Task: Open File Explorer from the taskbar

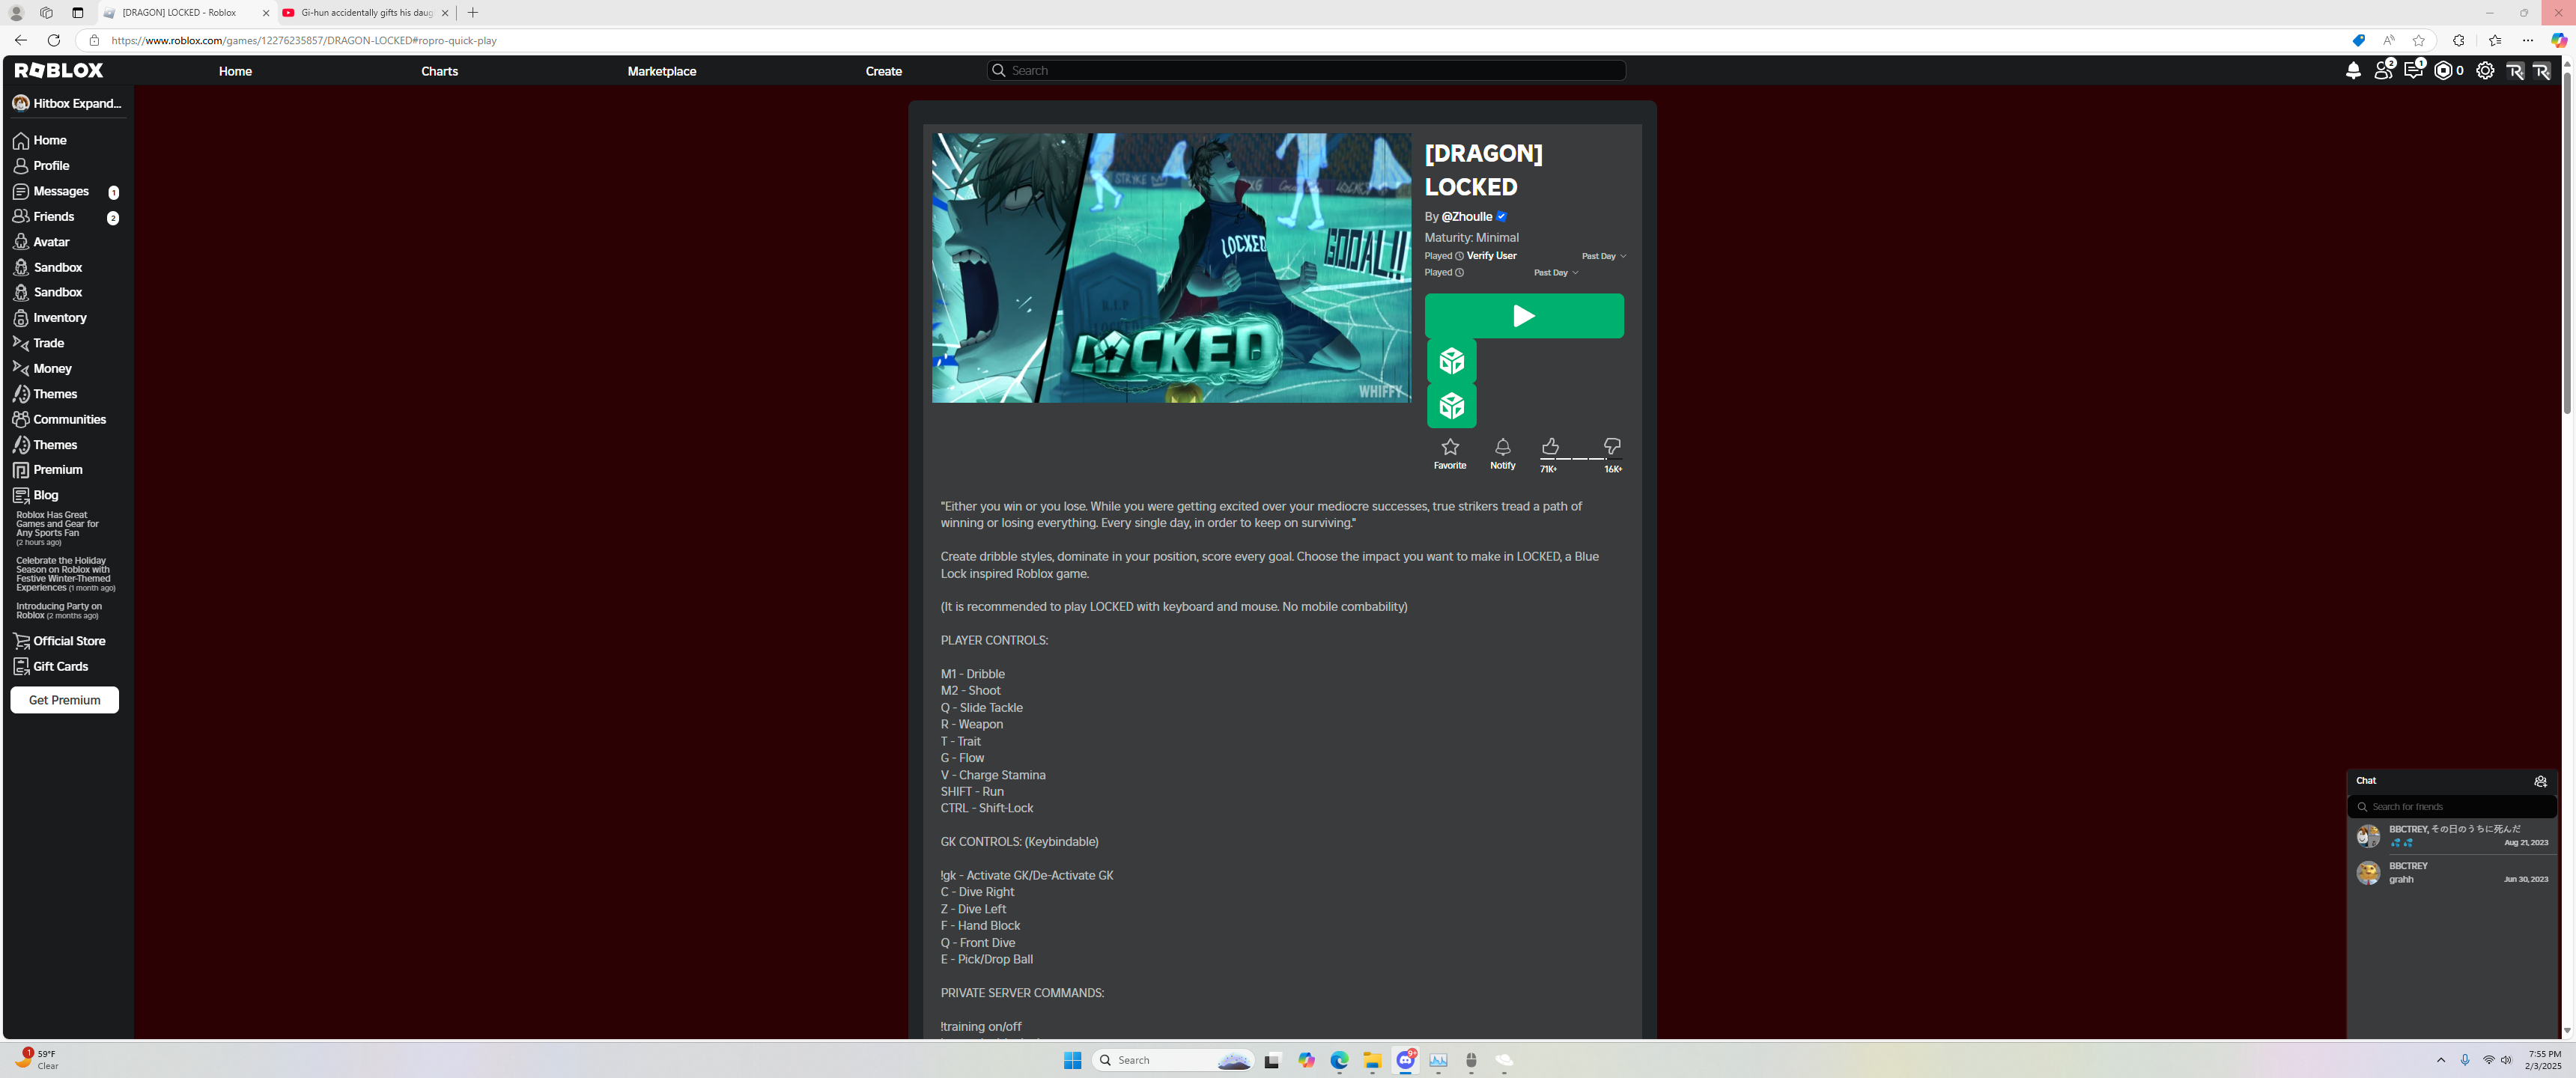Action: [1372, 1060]
